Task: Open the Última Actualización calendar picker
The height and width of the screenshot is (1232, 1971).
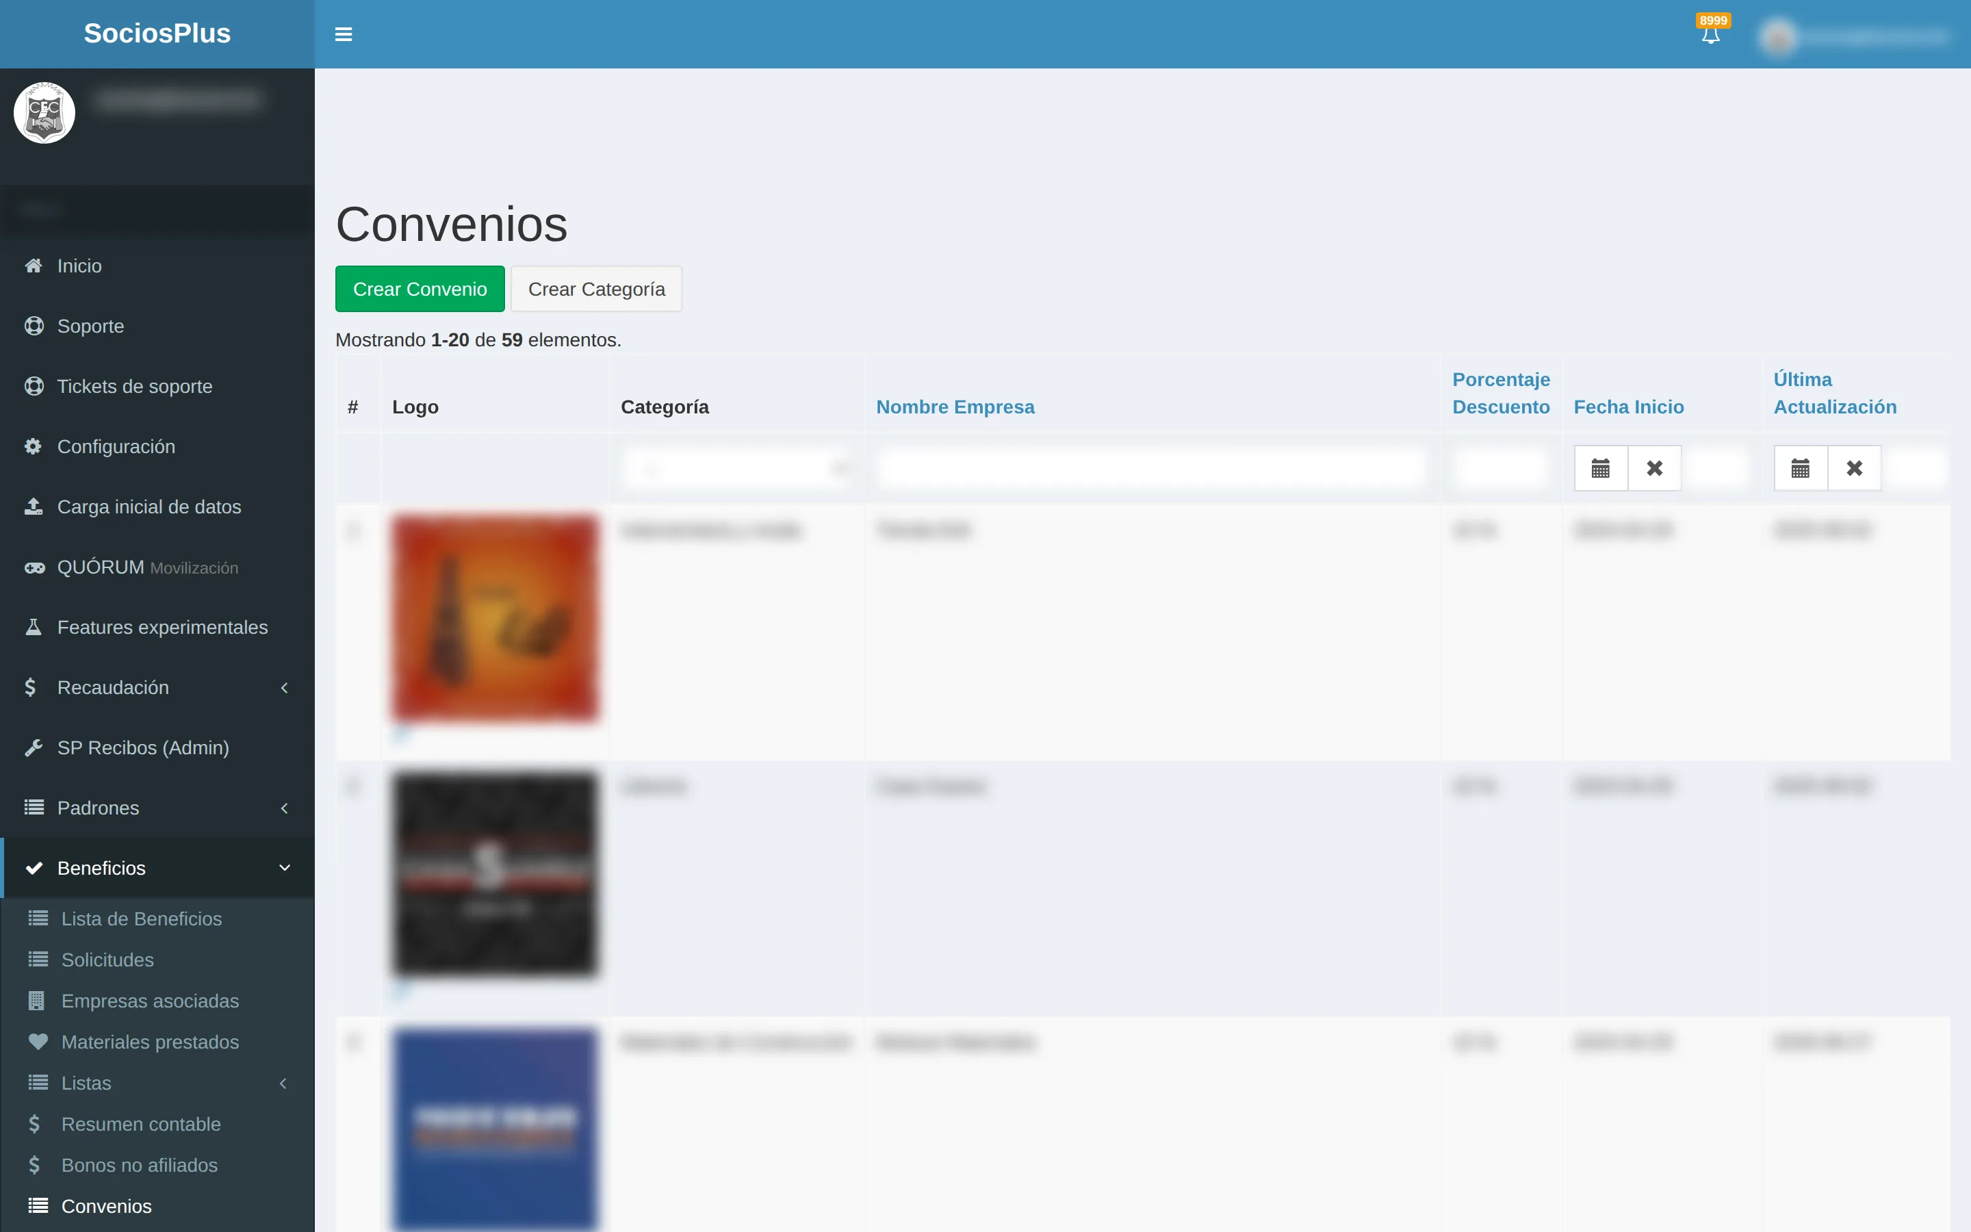Action: pos(1801,467)
